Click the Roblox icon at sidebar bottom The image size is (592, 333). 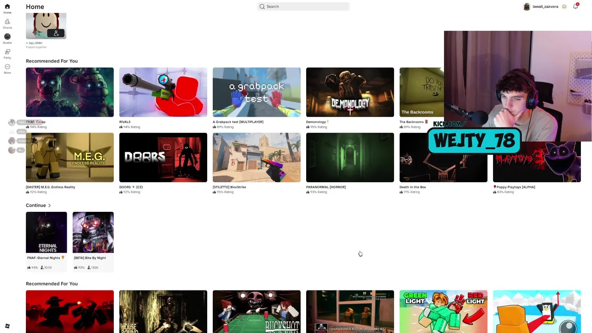pos(7,326)
